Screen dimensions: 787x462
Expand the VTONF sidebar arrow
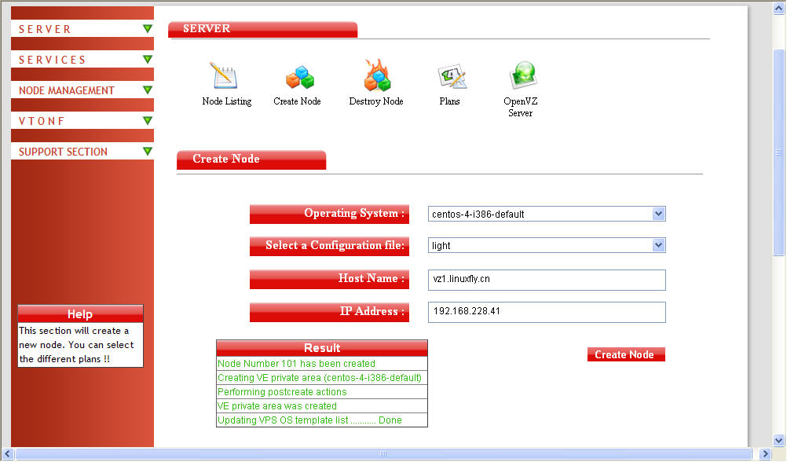point(147,121)
